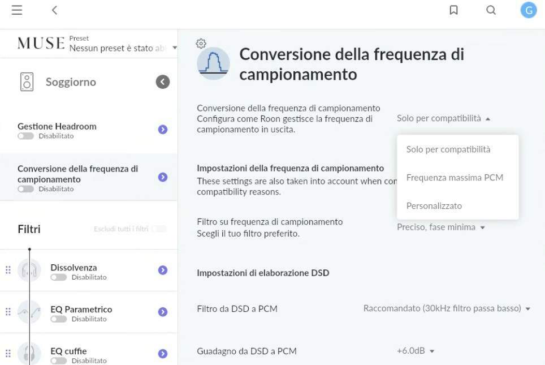Open the Preciso, fase minima filter dropdown
Viewport: 545px width, 365px height.
(441, 227)
